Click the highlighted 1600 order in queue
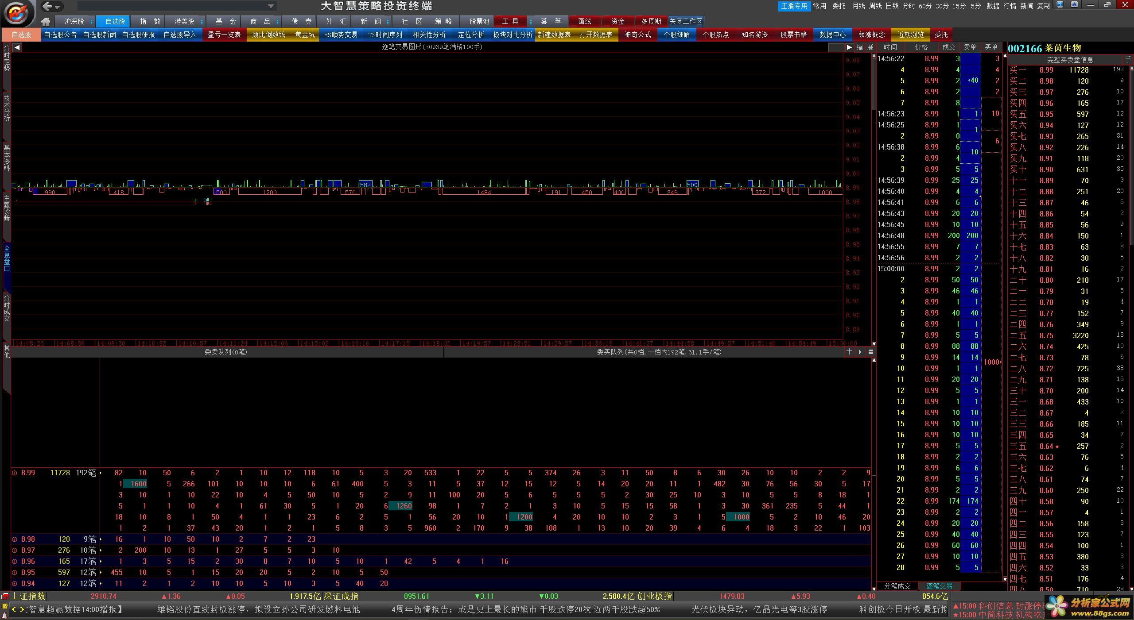Viewport: 1134px width, 620px height. coord(135,484)
